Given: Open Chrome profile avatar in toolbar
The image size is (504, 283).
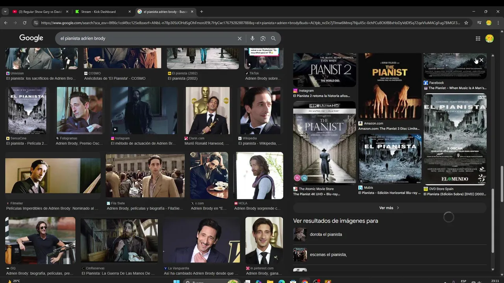Looking at the screenshot, I should [489, 23].
